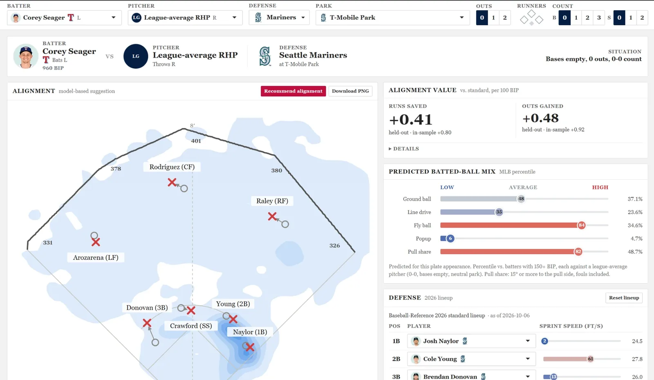
Task: Select the Young (2B) red X marker
Action: coord(233,319)
